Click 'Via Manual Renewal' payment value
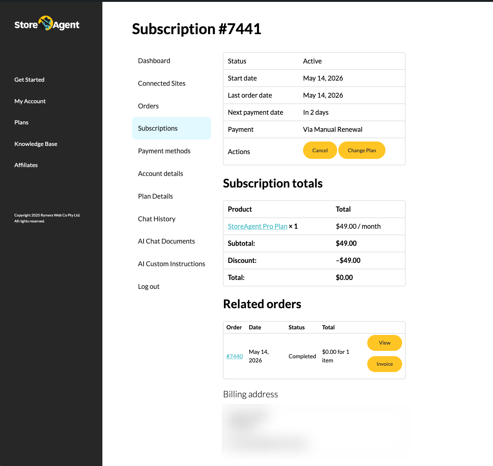The image size is (493, 466). tap(333, 129)
